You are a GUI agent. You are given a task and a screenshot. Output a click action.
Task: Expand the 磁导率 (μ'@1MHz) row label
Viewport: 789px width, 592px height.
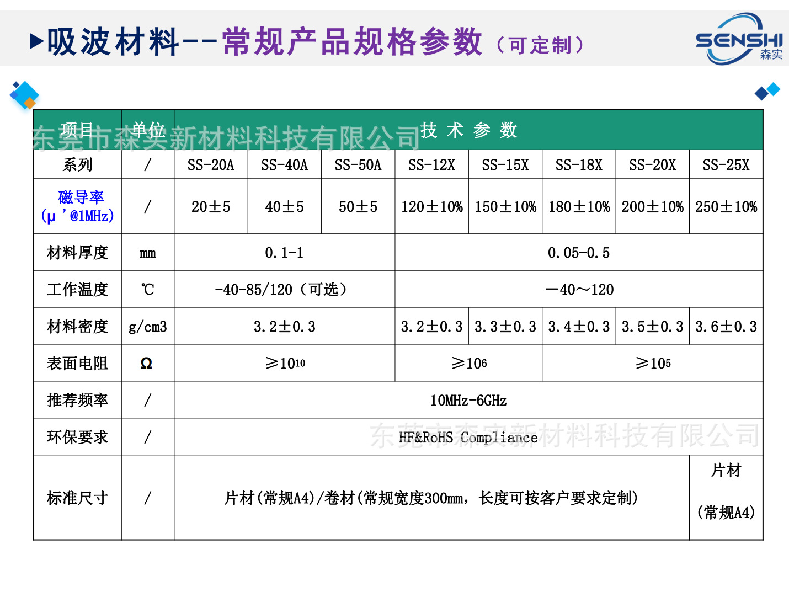coord(77,206)
